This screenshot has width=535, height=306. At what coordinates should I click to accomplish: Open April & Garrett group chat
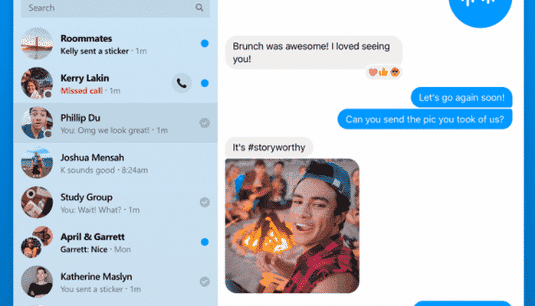click(115, 242)
